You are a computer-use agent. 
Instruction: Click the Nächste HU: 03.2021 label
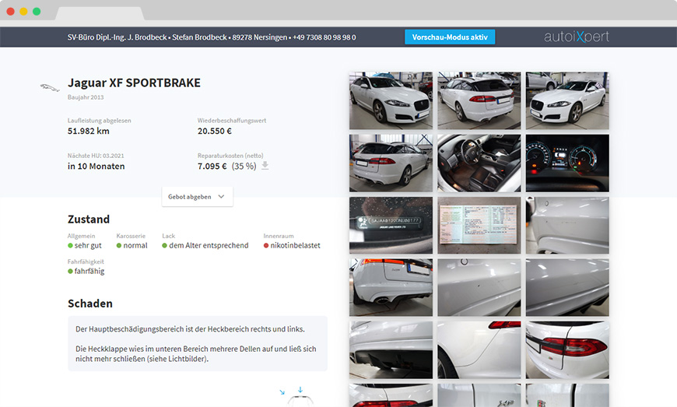pos(96,156)
